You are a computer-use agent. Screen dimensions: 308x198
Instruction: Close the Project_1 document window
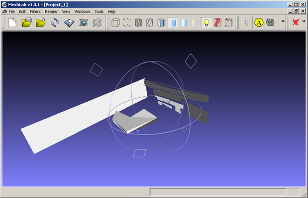click(x=303, y=11)
